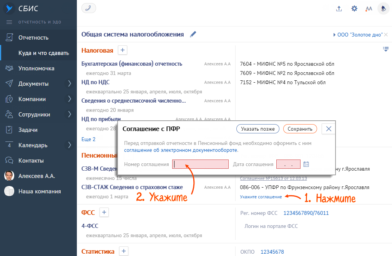This screenshot has width=392, height=256.
Task: Open СЗВ-СТАЖ Сведения о страховом стаже
Action: coord(132,187)
